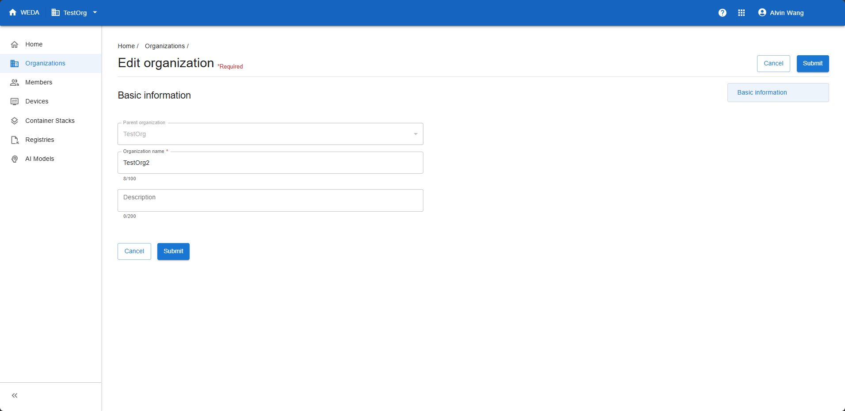This screenshot has width=845, height=411.
Task: Click the bottom Submit button
Action: tap(173, 251)
